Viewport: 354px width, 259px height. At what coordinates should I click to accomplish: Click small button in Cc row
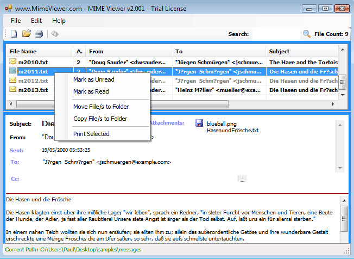[242, 178]
